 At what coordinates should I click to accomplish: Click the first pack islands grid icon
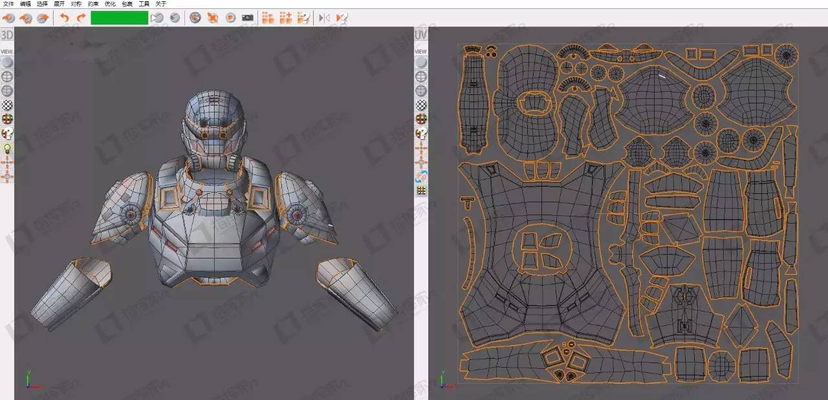tap(268, 18)
